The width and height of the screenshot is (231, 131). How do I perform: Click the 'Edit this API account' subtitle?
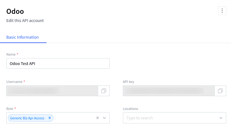(25, 20)
